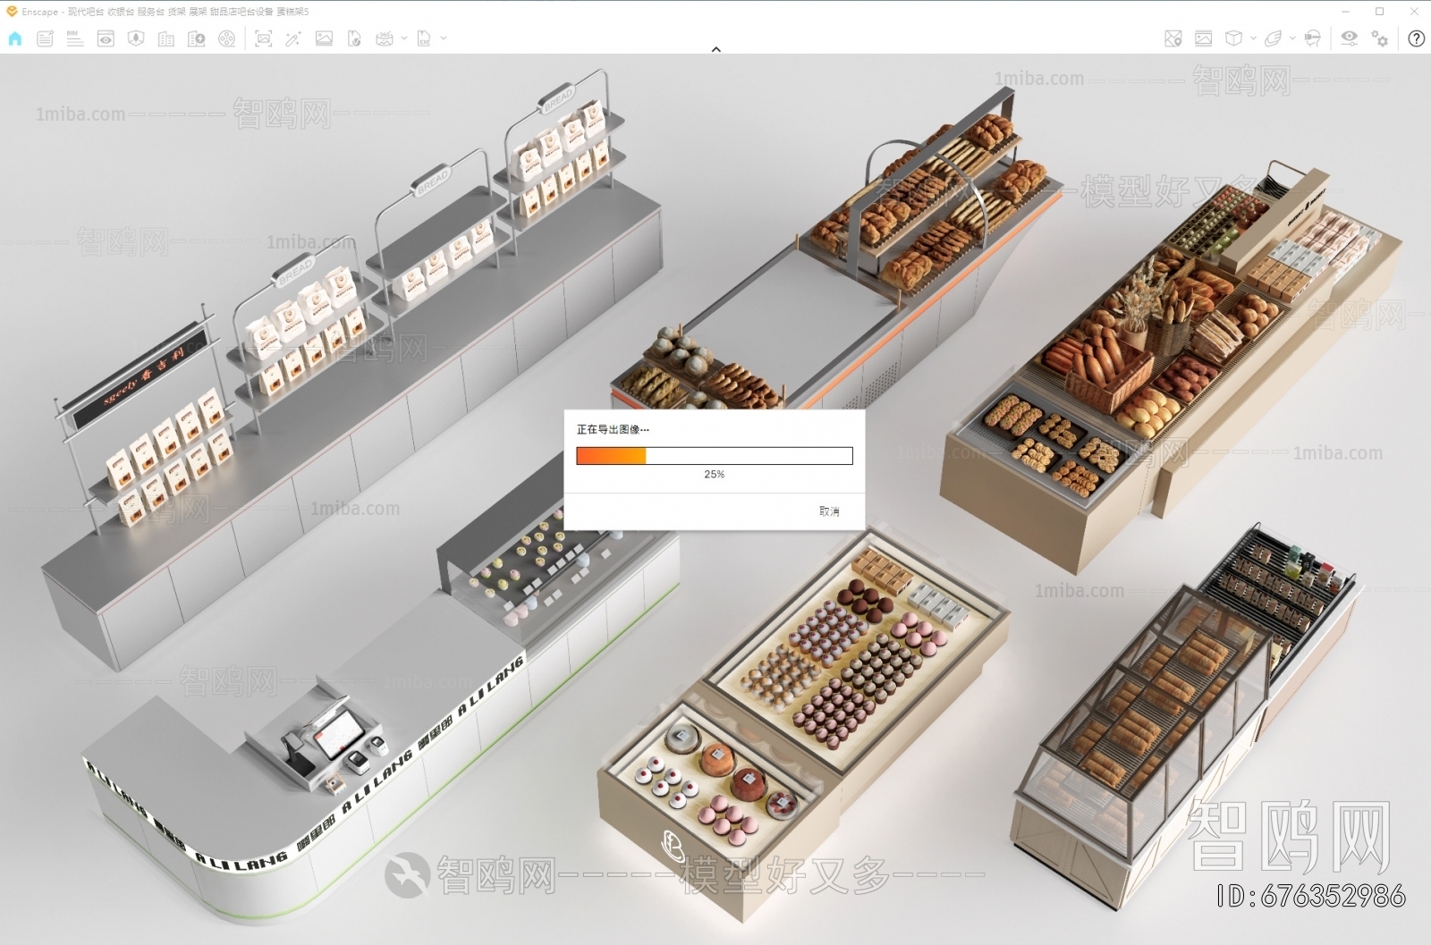Toggle the winged shoe fly mode
Screen dimensions: 1431x945
1273,38
